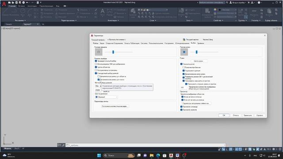
Task: Click the Open file icon in quick access toolbar
Action: tap(13, 3)
